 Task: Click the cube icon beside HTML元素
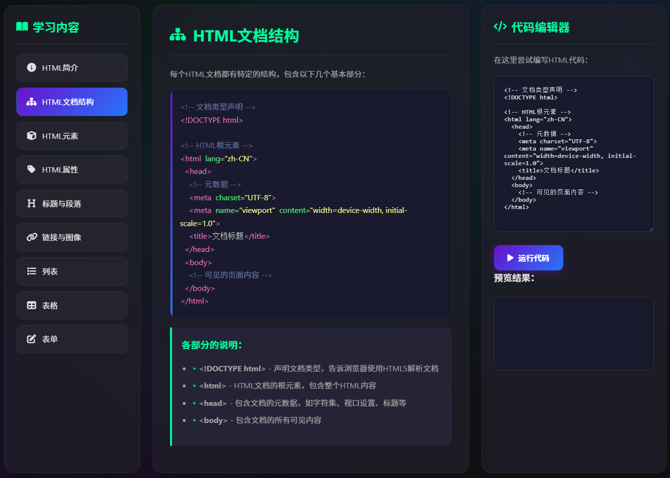[x=32, y=135]
